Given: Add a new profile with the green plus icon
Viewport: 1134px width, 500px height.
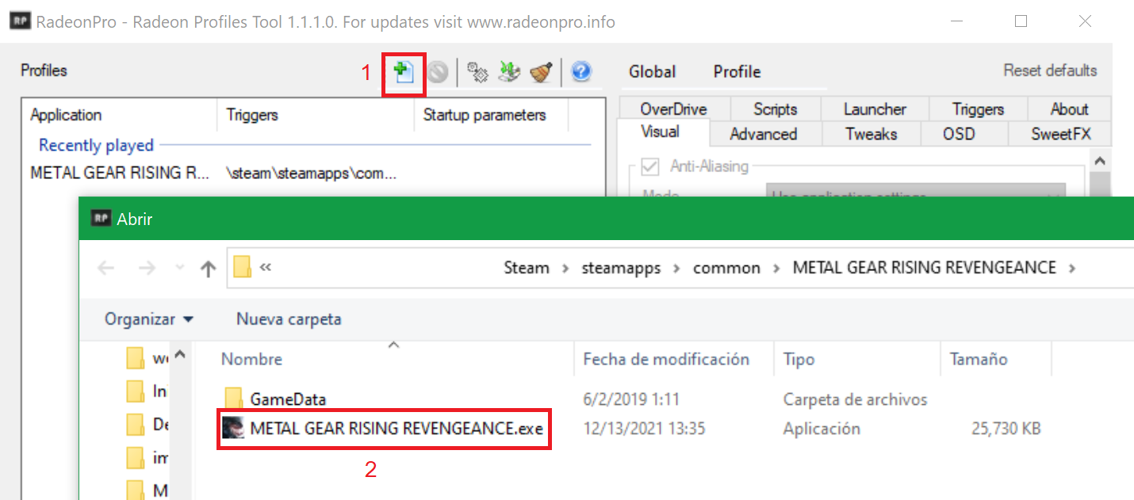Looking at the screenshot, I should (x=404, y=73).
